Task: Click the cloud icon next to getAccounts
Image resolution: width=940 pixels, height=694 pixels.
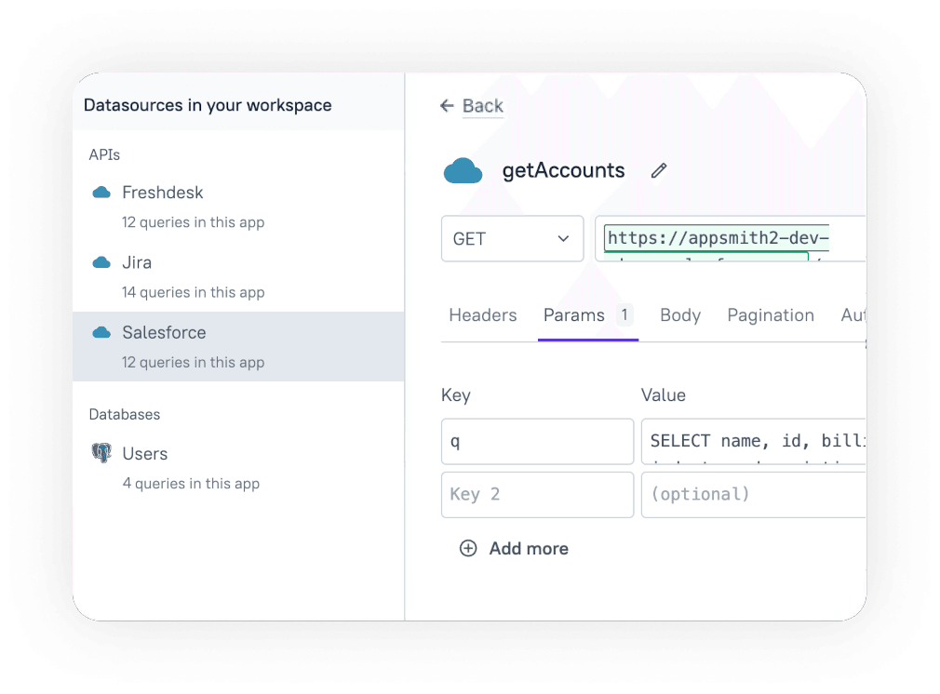Action: [463, 170]
